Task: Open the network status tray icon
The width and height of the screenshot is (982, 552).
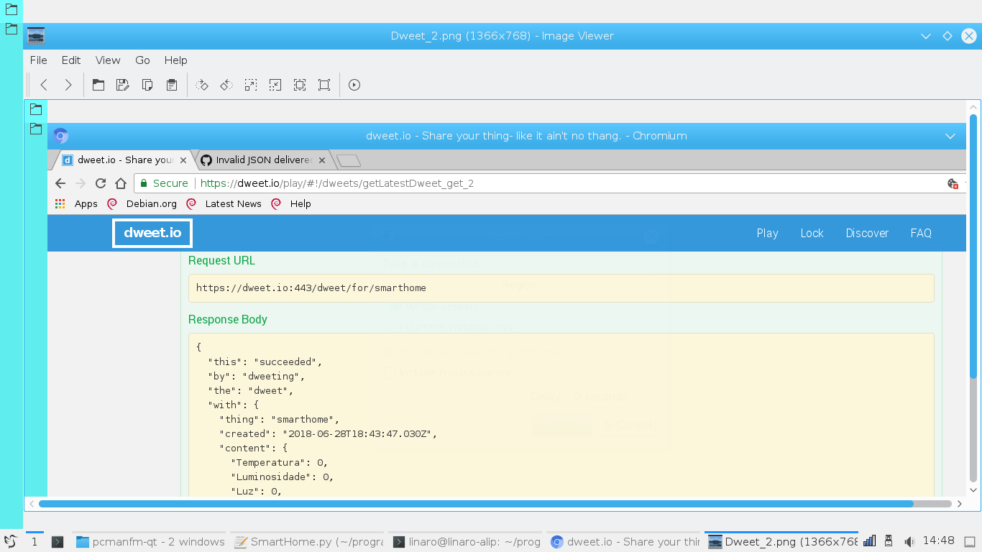Action: (869, 541)
